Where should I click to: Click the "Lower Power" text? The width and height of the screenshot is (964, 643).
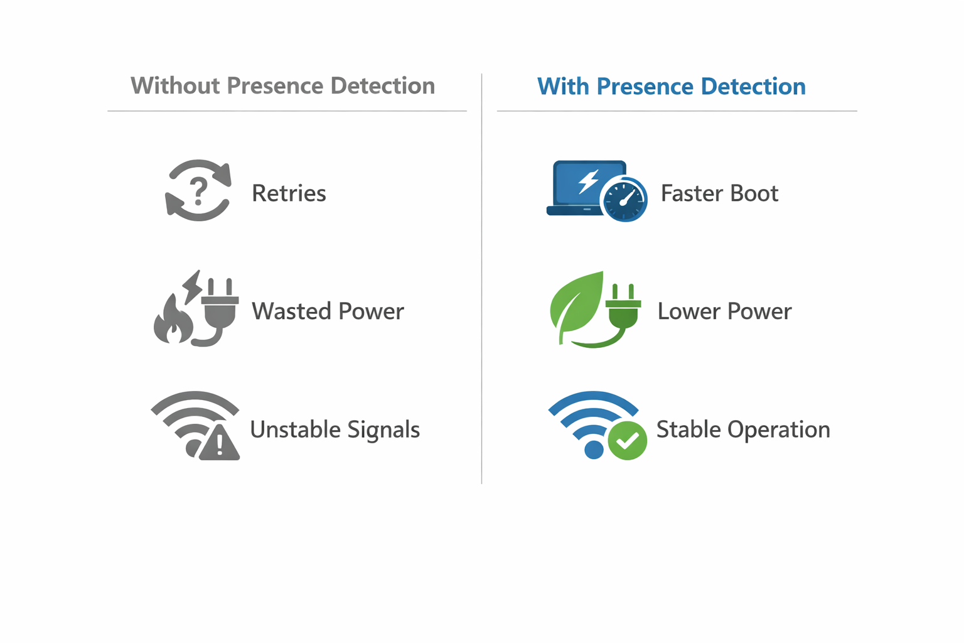(724, 311)
